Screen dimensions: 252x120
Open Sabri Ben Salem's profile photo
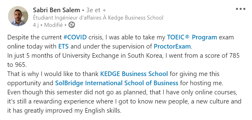[x=18, y=16]
